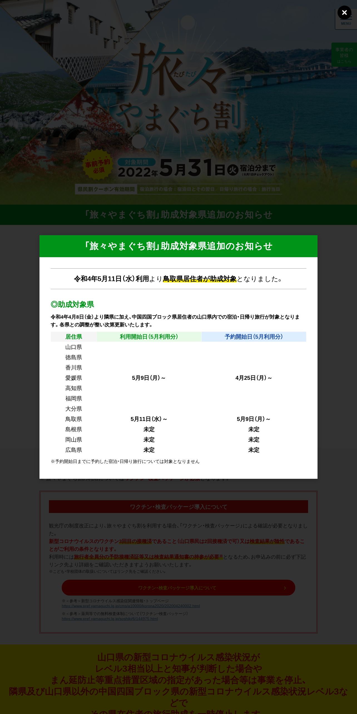Click the 岡山県 table row
Viewport: 357px width, 714px height.
[x=178, y=440]
